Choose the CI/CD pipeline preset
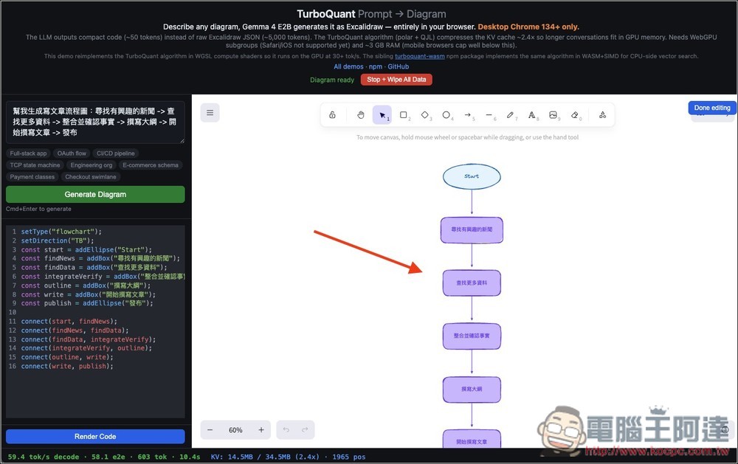This screenshot has height=464, width=738. click(x=115, y=153)
